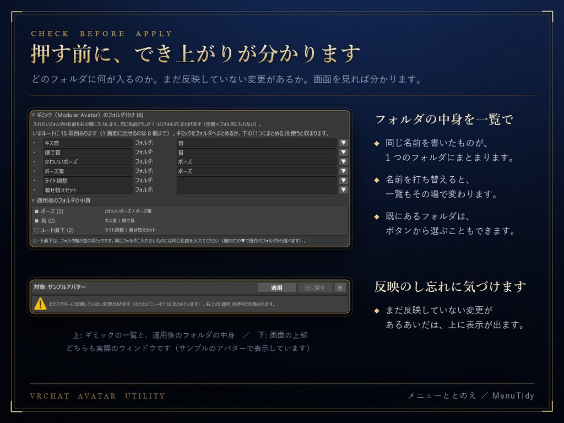Focus the empty folder field for ライト調整
This screenshot has height=423, width=564.
(257, 180)
